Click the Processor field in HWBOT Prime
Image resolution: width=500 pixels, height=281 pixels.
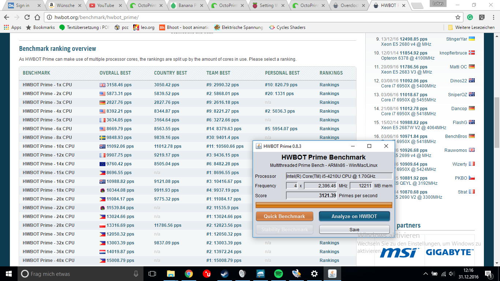339,176
